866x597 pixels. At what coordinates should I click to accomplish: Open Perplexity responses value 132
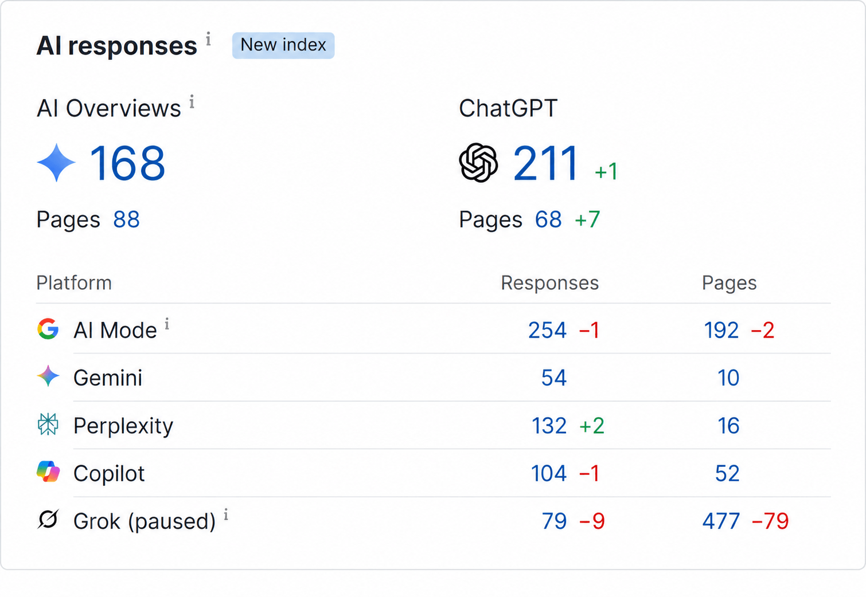[x=549, y=426]
